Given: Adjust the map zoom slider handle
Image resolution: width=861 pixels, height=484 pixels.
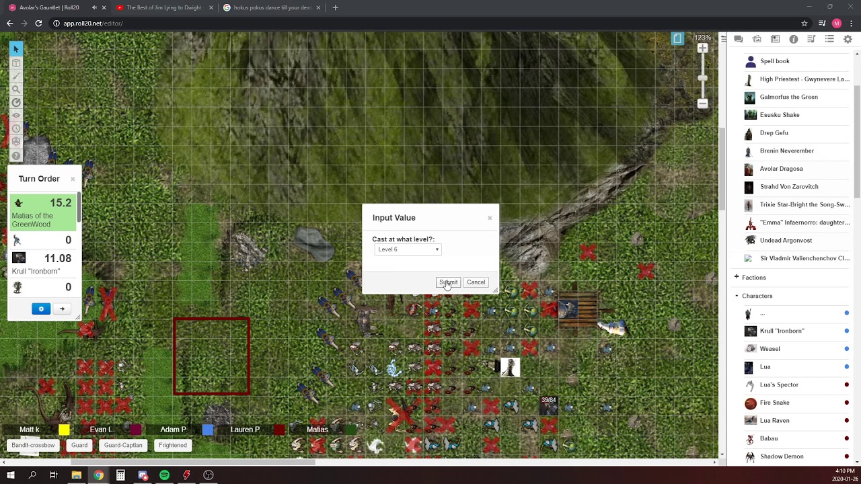Looking at the screenshot, I should click(702, 78).
